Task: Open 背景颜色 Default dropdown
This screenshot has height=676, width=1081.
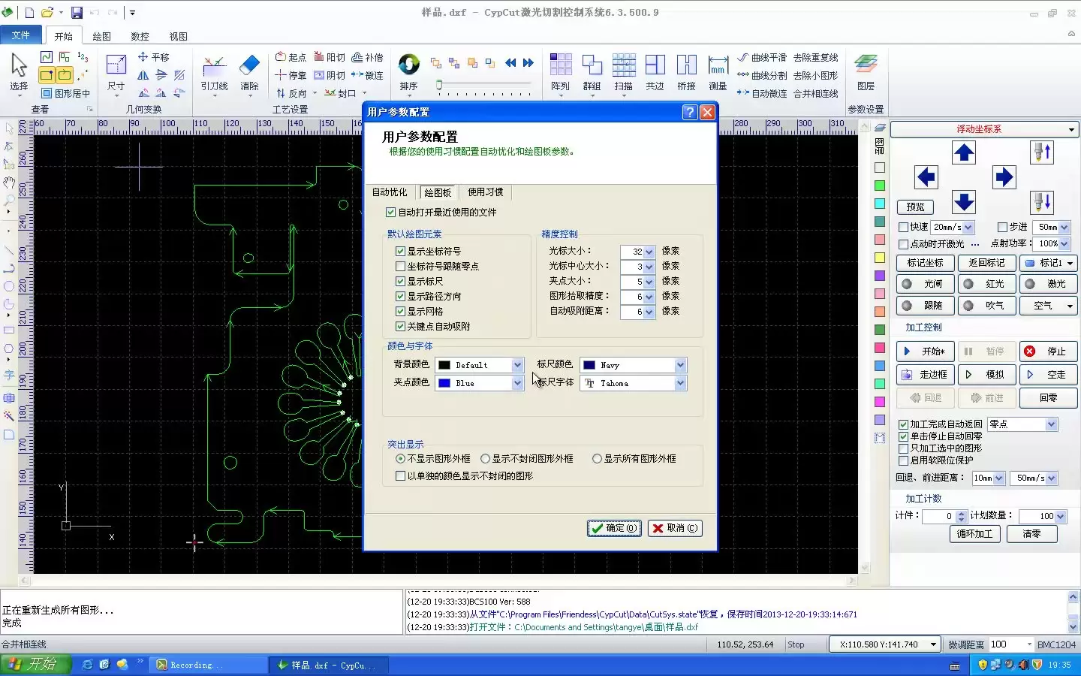Action: (517, 365)
